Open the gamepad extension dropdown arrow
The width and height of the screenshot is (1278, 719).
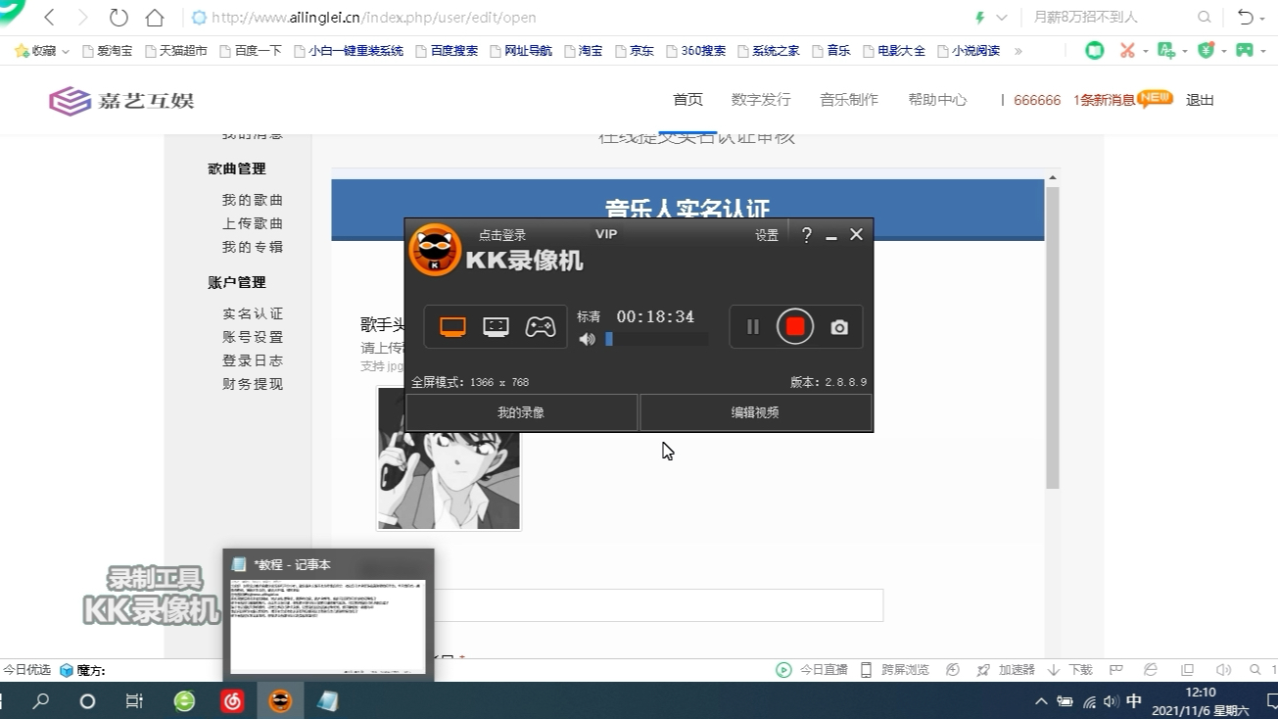(x=1264, y=51)
